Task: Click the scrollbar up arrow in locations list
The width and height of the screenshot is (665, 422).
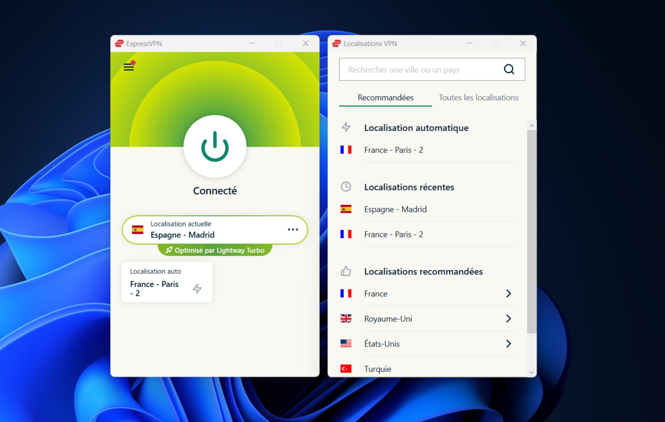Action: (x=532, y=125)
